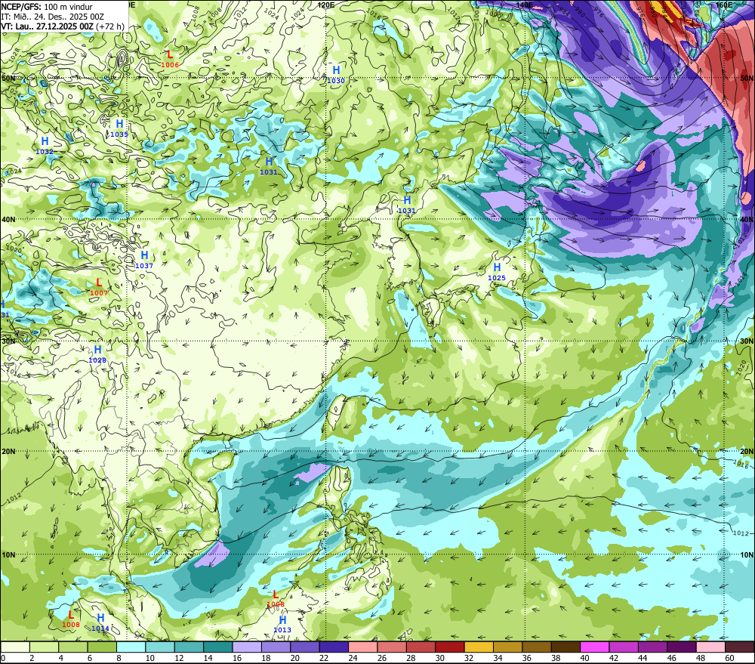Click the VT valid time (+72 h) line

tap(63, 26)
